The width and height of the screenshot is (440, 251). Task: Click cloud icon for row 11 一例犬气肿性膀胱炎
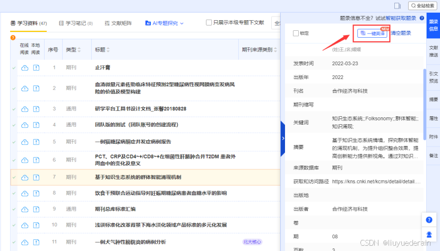tap(25, 242)
